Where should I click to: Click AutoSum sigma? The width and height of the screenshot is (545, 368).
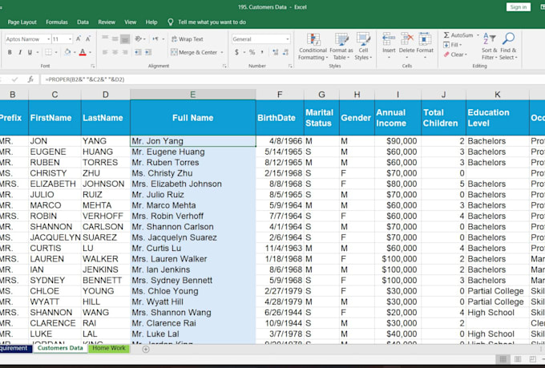[446, 35]
